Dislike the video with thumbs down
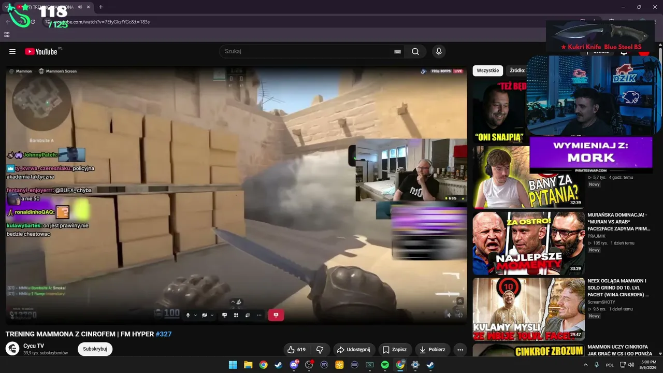The image size is (663, 373). pos(320,350)
